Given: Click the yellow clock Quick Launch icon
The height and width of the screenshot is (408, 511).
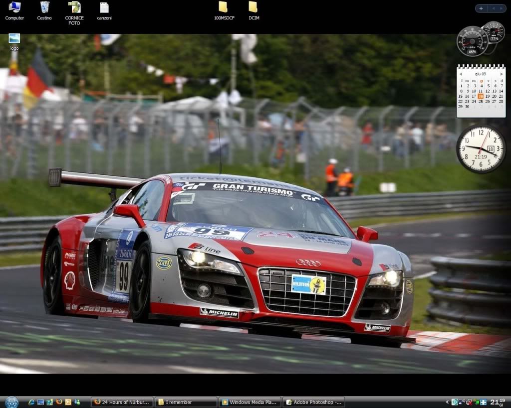Looking at the screenshot, I should [68, 402].
